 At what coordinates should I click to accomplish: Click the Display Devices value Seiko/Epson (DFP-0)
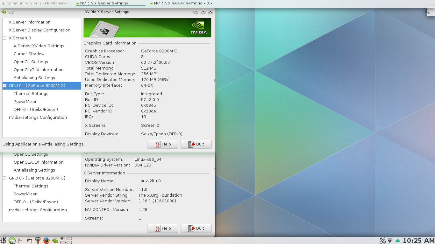point(162,134)
